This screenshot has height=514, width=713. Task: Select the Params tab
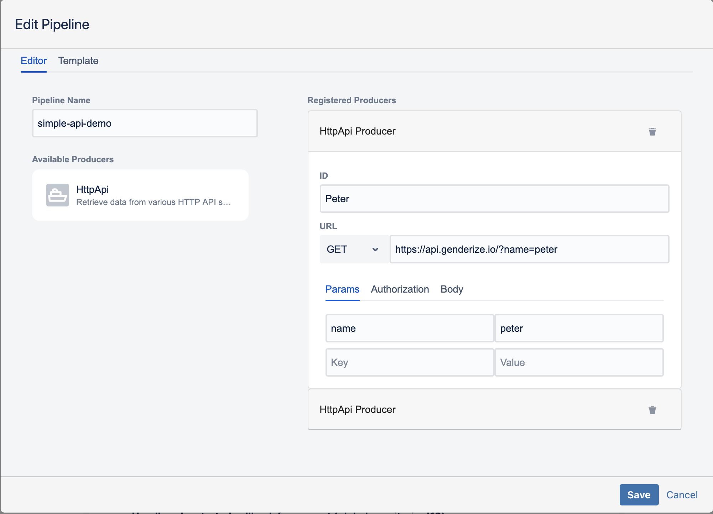pyautogui.click(x=342, y=289)
